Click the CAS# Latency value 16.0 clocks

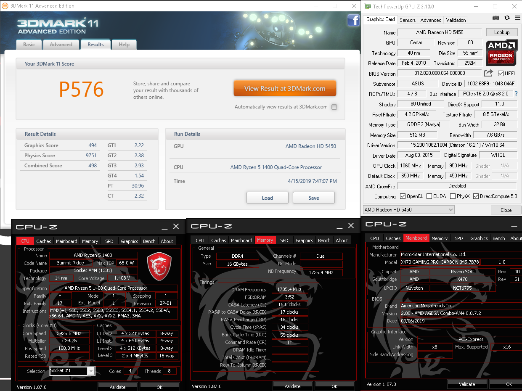290,304
